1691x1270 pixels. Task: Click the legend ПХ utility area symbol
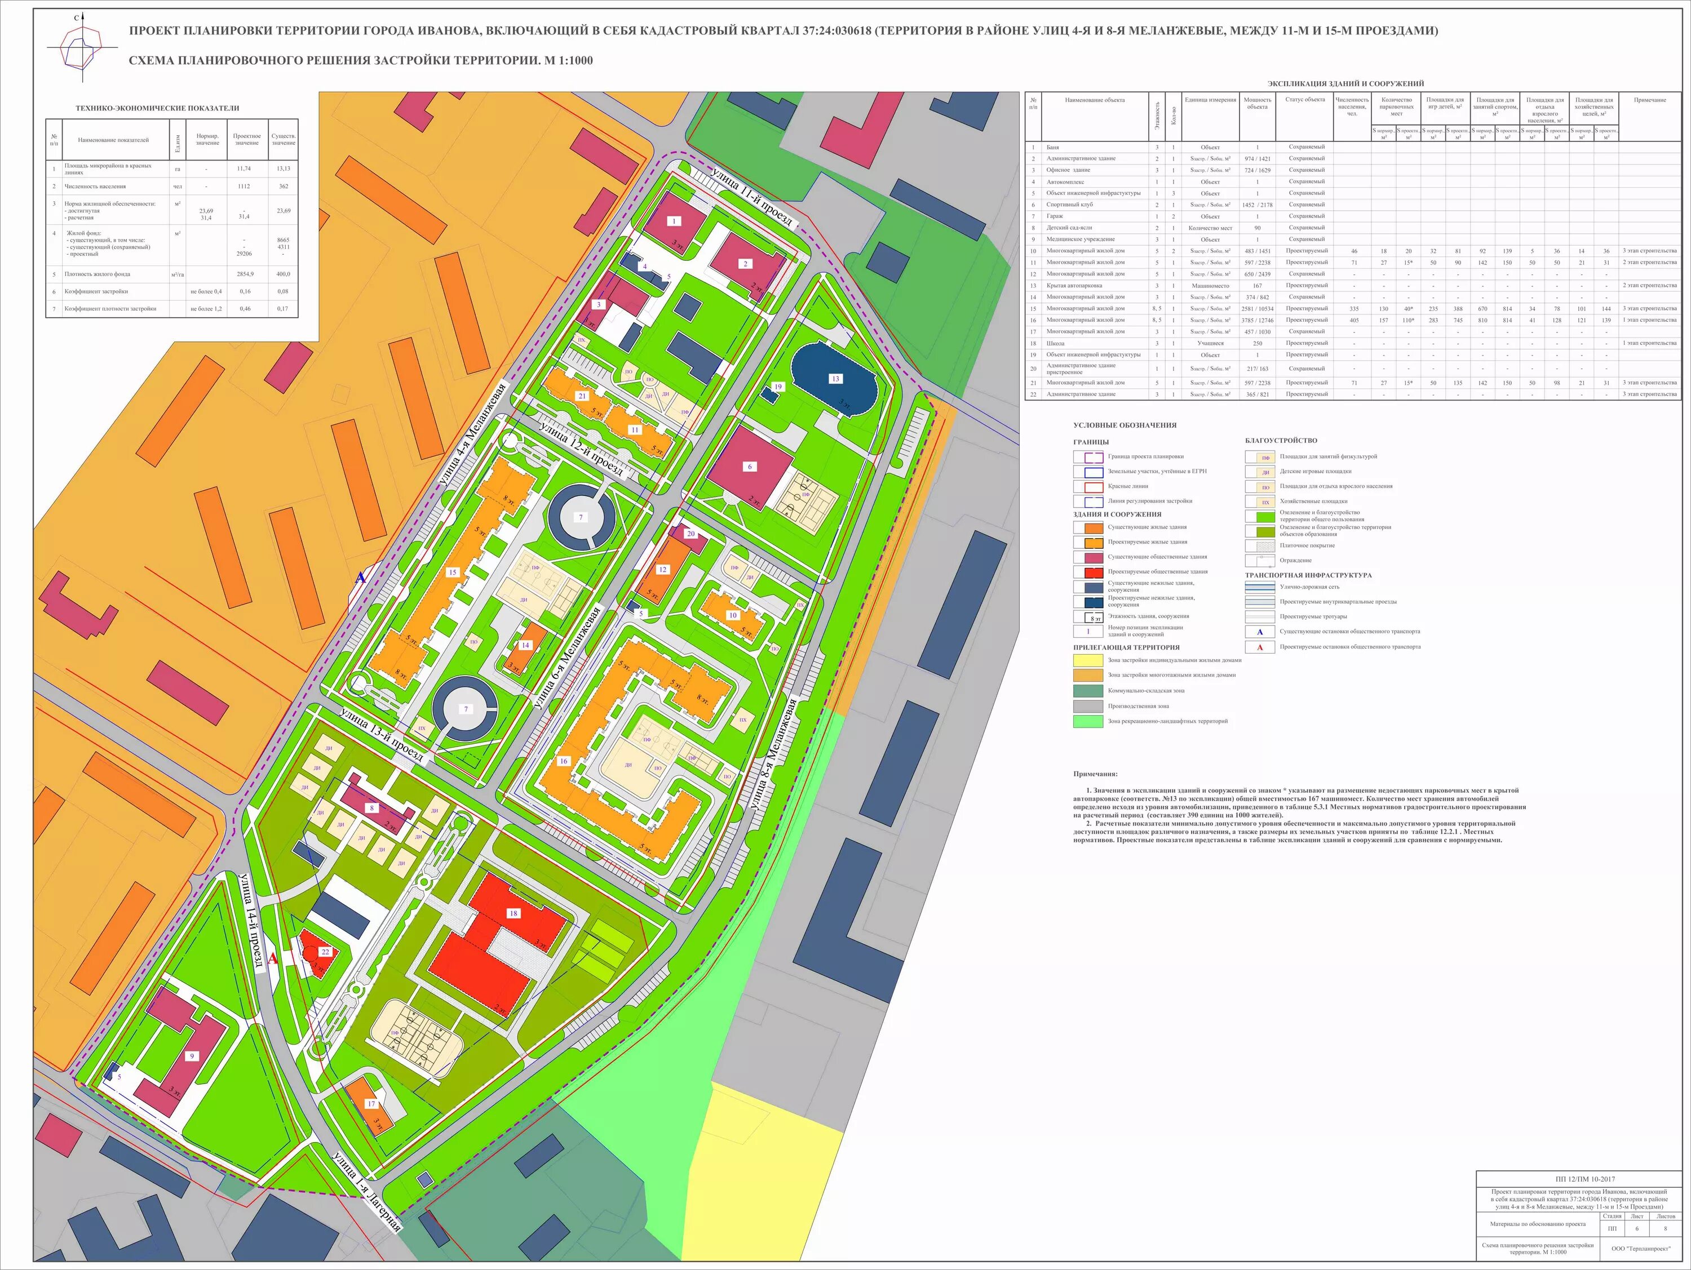[x=1260, y=502]
